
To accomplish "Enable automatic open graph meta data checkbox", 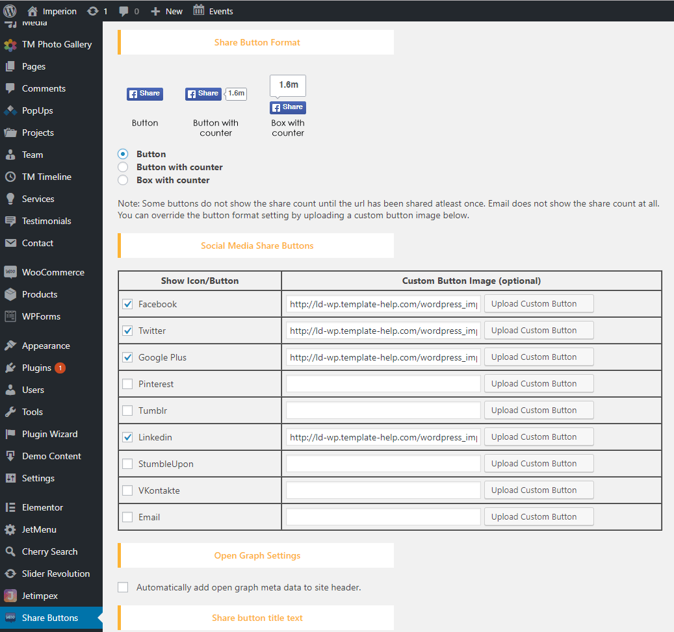I will 123,588.
